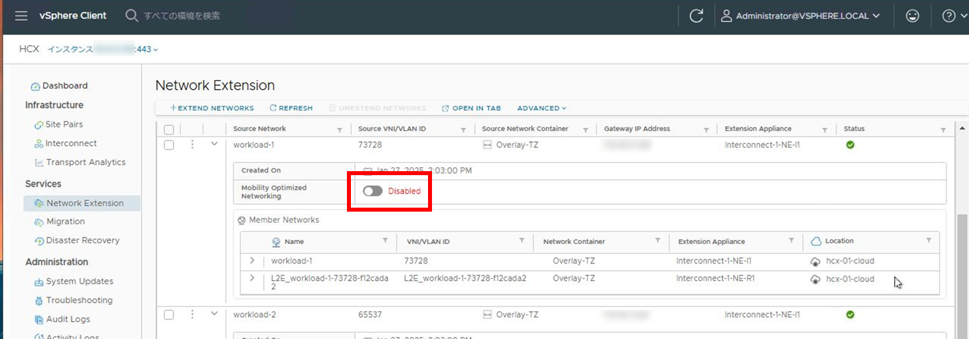This screenshot has width=969, height=339.
Task: Select the workload-2 row checkbox
Action: [x=169, y=314]
